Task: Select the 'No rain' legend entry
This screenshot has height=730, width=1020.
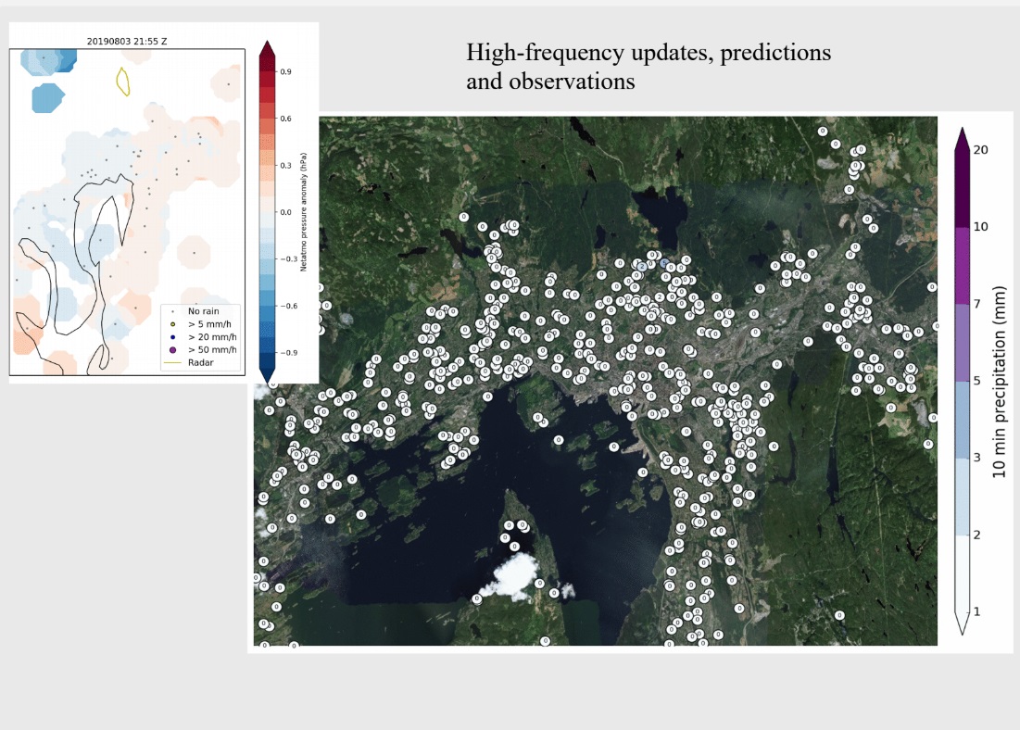Action: (x=203, y=311)
